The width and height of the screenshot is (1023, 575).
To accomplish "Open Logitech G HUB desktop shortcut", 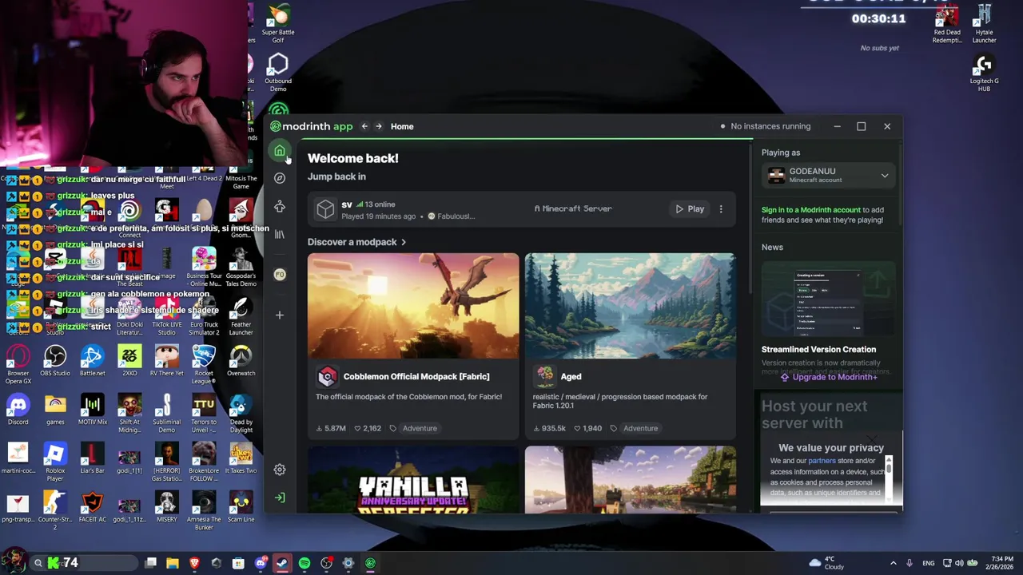I will 984,73.
